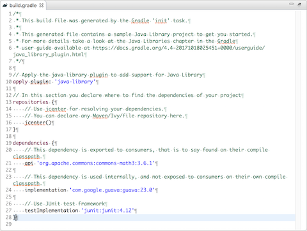The image size is (307, 231).
Task: Click the 'com.google.guava:guava:23.0' string
Action: click(x=113, y=190)
